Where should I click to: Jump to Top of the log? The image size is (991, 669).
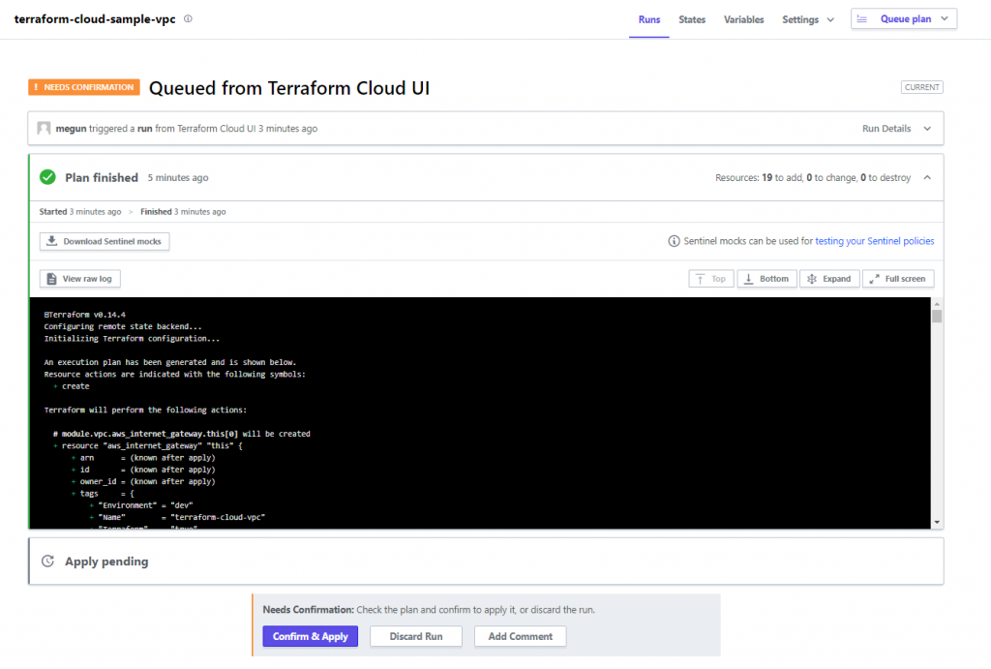(711, 279)
